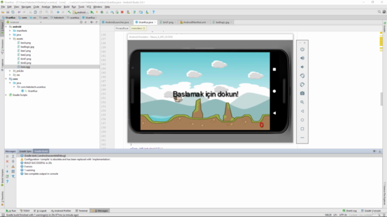Click Messages panel settings gear

374,151
